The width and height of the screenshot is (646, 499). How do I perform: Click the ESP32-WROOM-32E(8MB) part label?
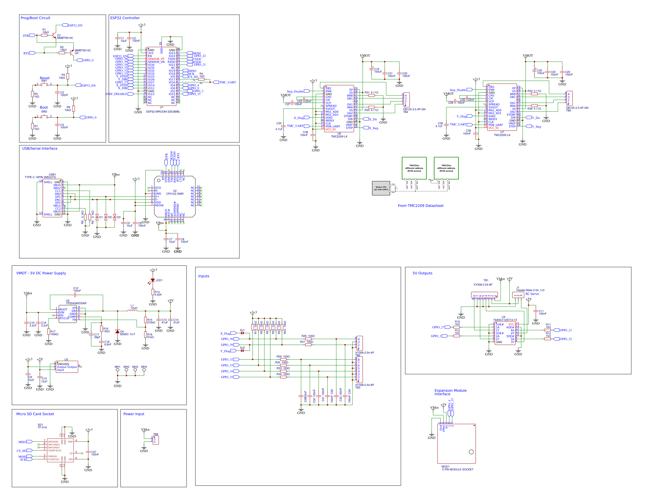[x=163, y=112]
